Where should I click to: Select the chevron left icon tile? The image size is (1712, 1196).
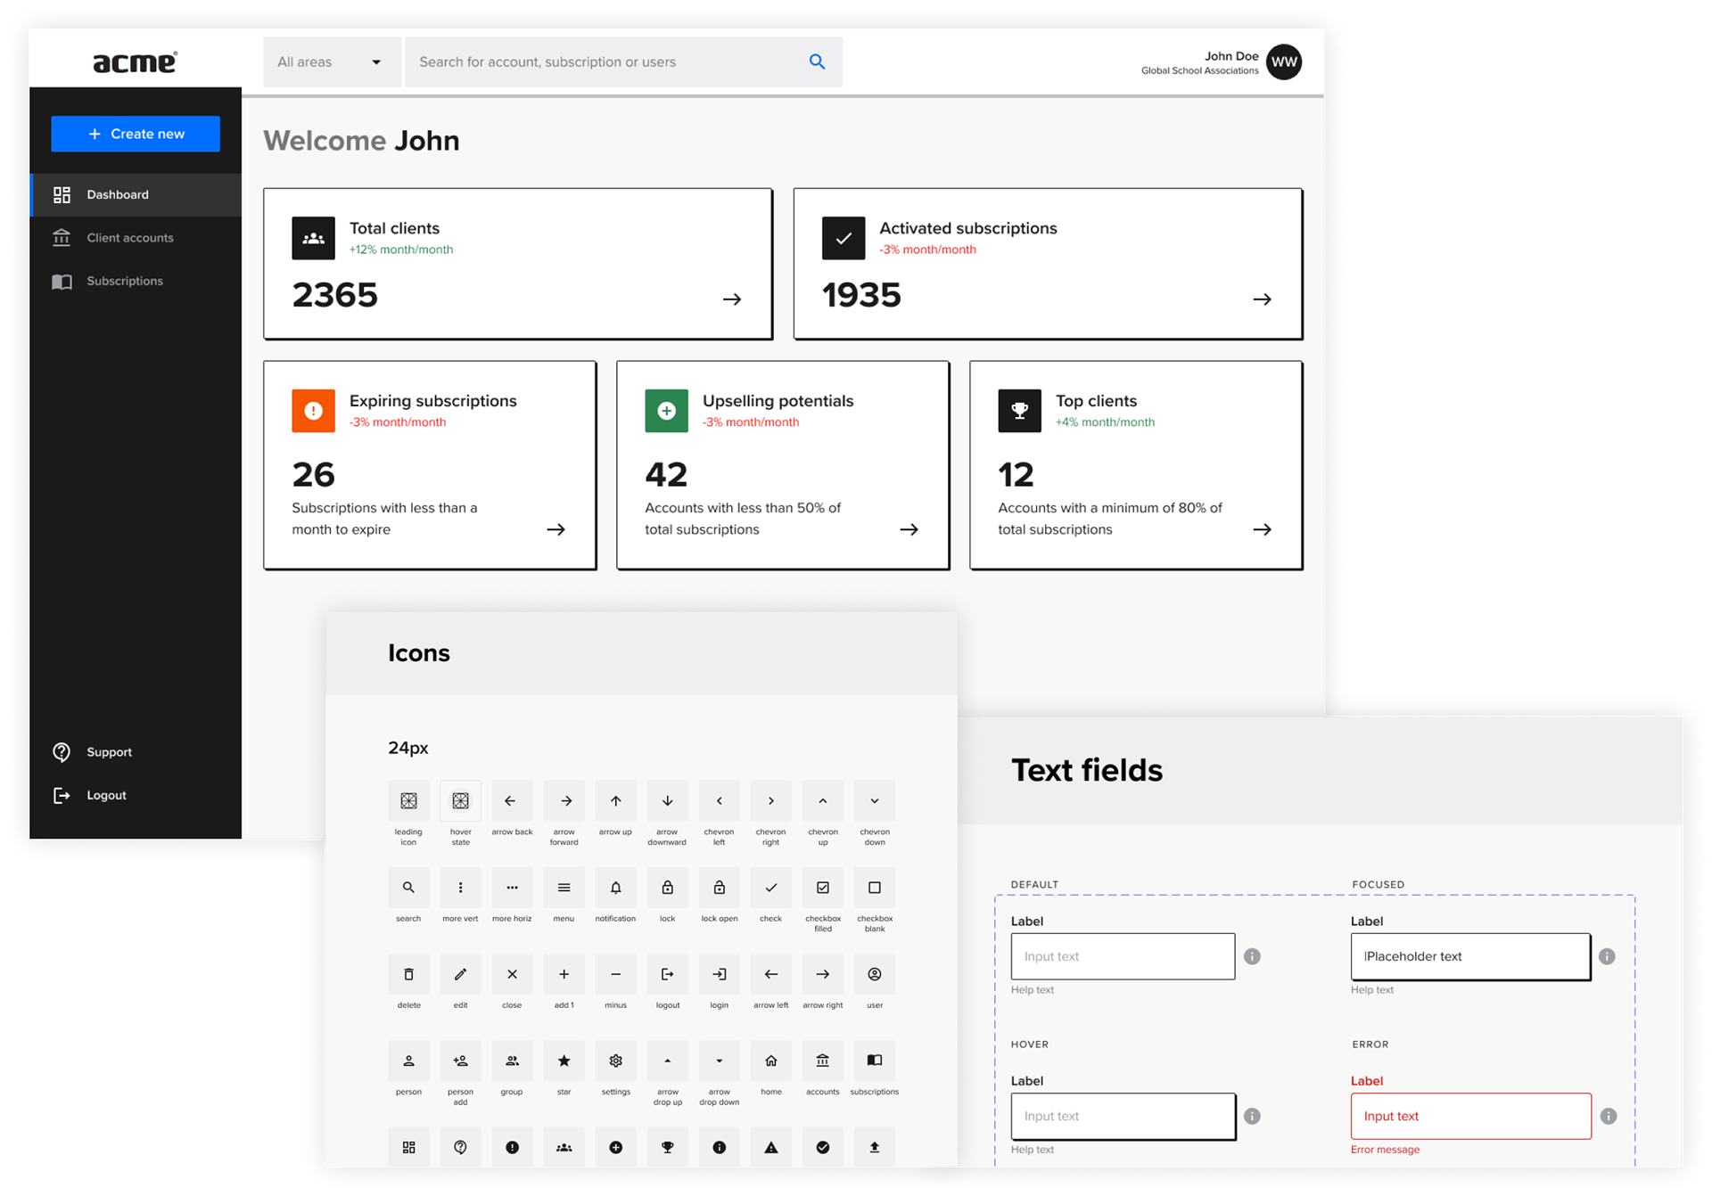(719, 801)
